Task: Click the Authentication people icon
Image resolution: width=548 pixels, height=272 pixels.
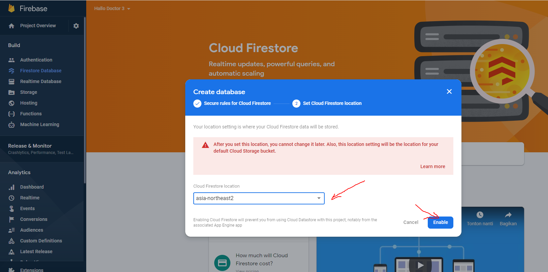Action: [11, 60]
